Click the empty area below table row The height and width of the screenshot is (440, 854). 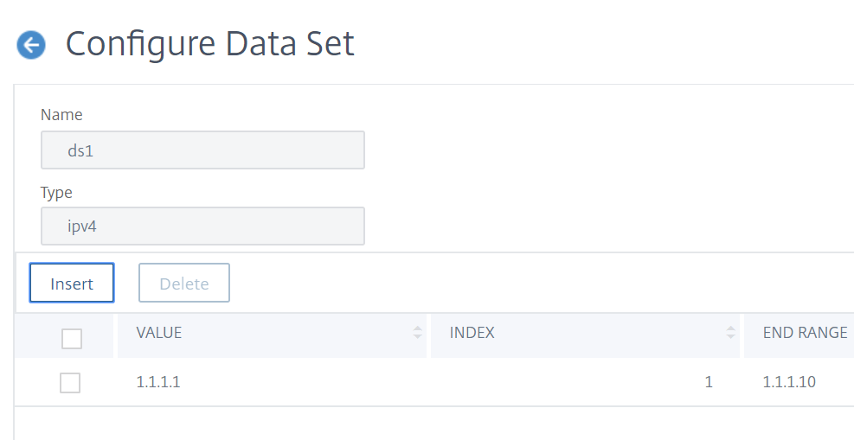pyautogui.click(x=434, y=423)
